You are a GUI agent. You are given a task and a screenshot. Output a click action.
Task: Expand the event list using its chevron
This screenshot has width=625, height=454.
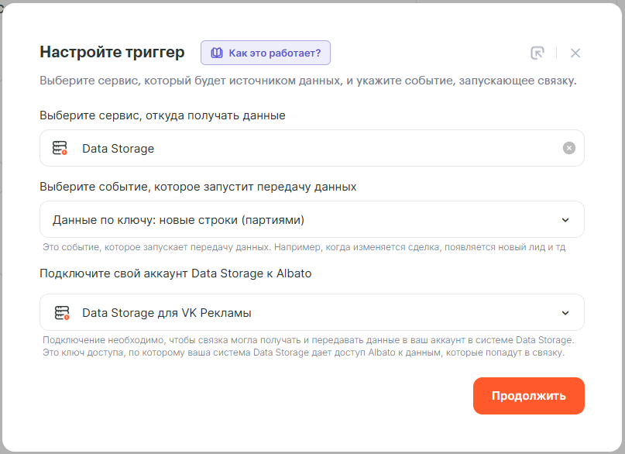point(565,220)
